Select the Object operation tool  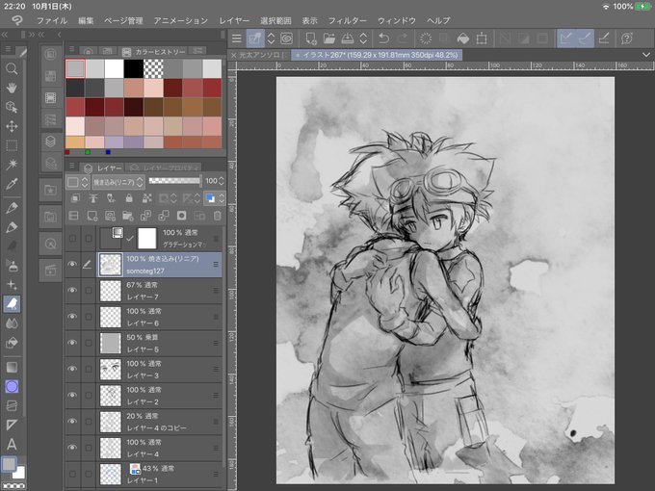[x=12, y=107]
